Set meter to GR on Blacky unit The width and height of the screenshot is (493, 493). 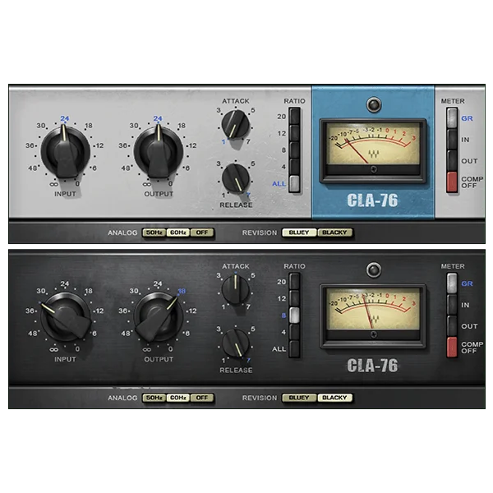(x=452, y=283)
